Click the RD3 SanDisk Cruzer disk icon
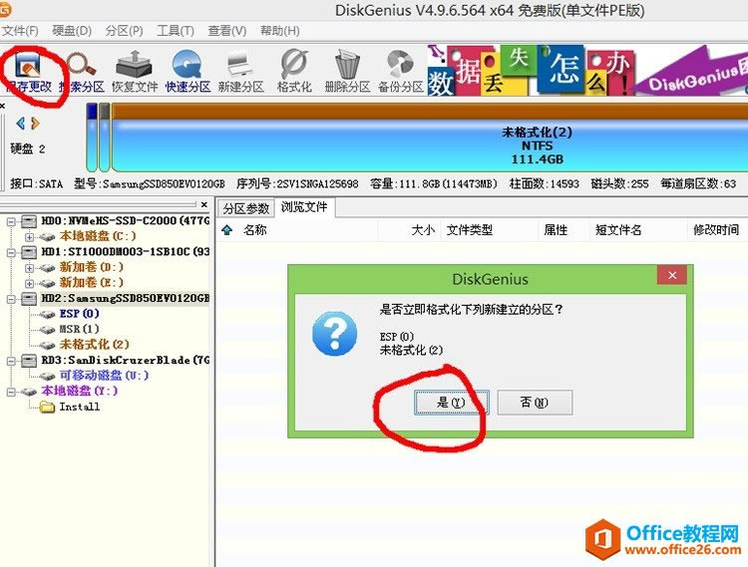The height and width of the screenshot is (567, 748). pos(29,360)
